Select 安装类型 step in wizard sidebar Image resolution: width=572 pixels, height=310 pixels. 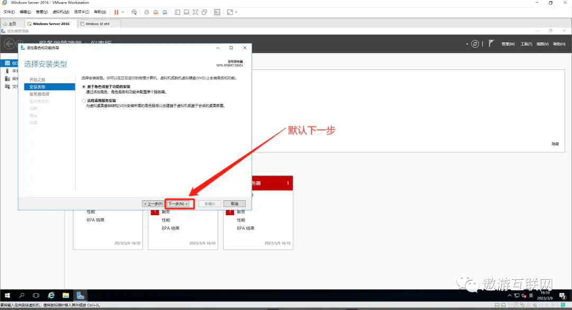click(x=50, y=87)
